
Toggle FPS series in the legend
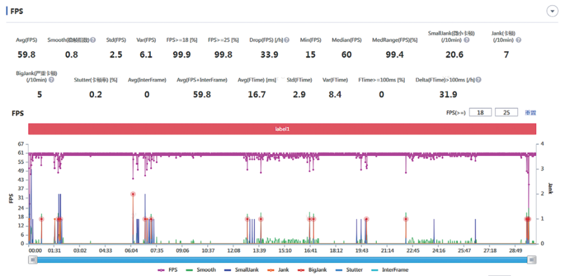pos(168,270)
